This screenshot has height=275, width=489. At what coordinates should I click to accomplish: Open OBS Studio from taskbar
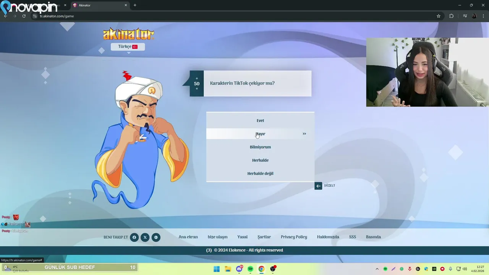click(273, 269)
